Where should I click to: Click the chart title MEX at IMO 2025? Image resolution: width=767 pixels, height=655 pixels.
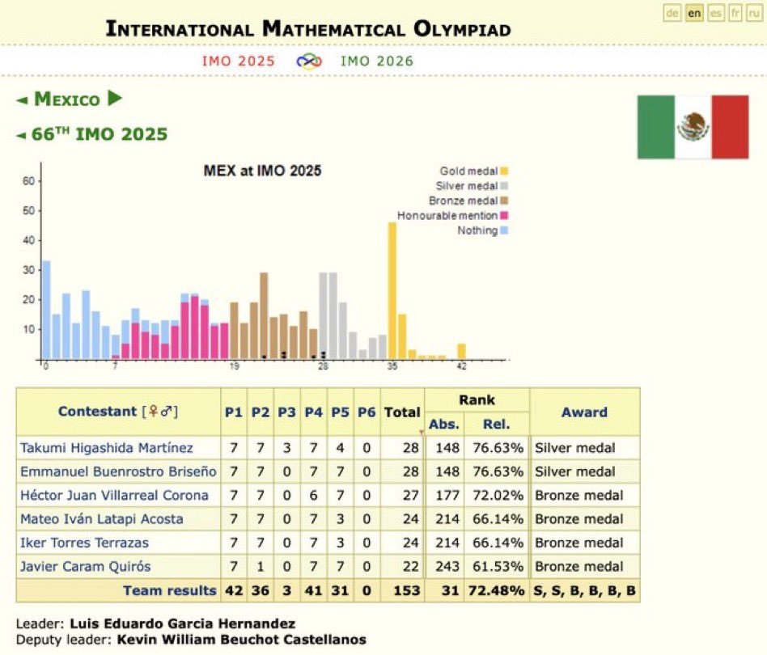pyautogui.click(x=262, y=171)
